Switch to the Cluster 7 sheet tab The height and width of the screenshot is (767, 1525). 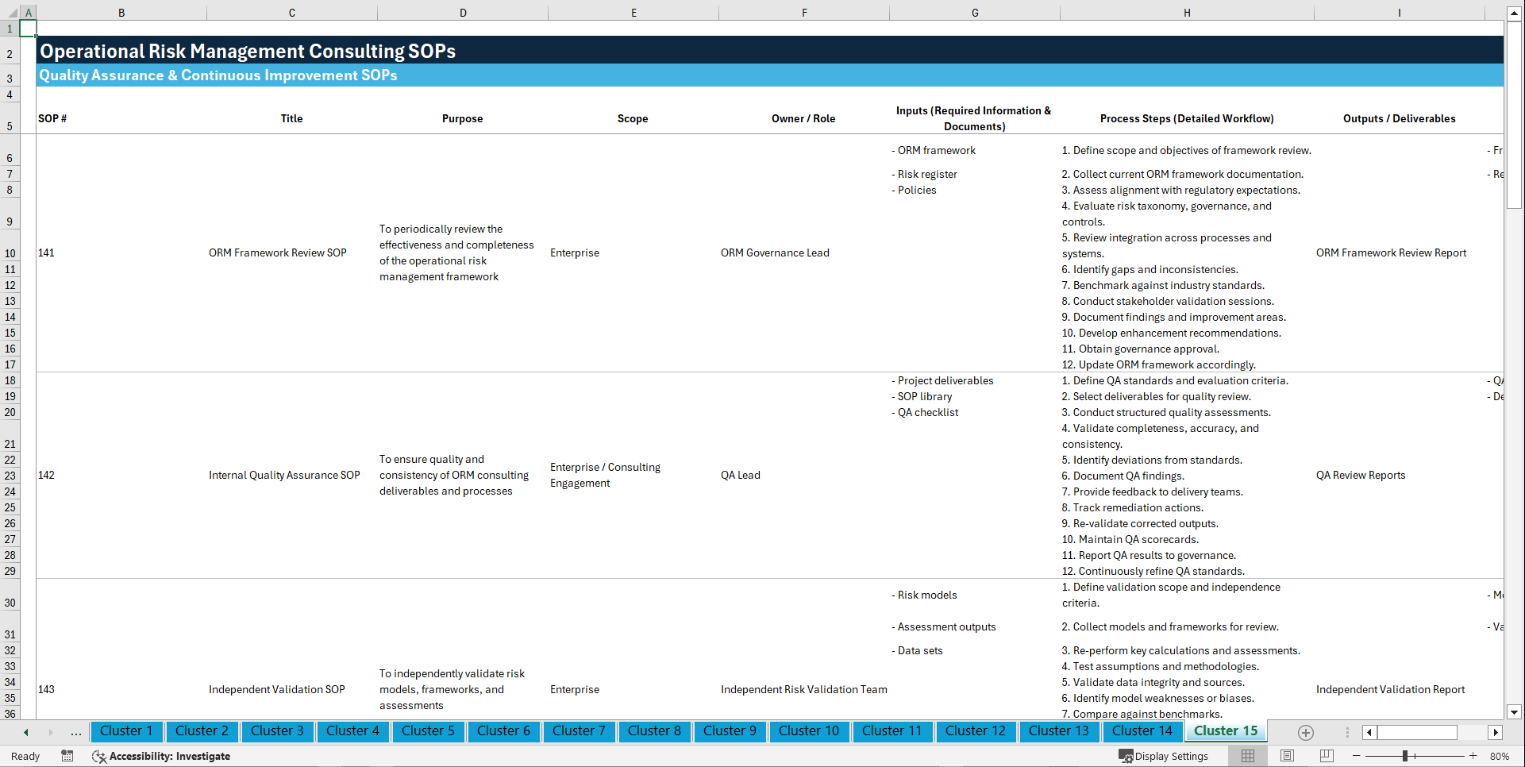579,731
